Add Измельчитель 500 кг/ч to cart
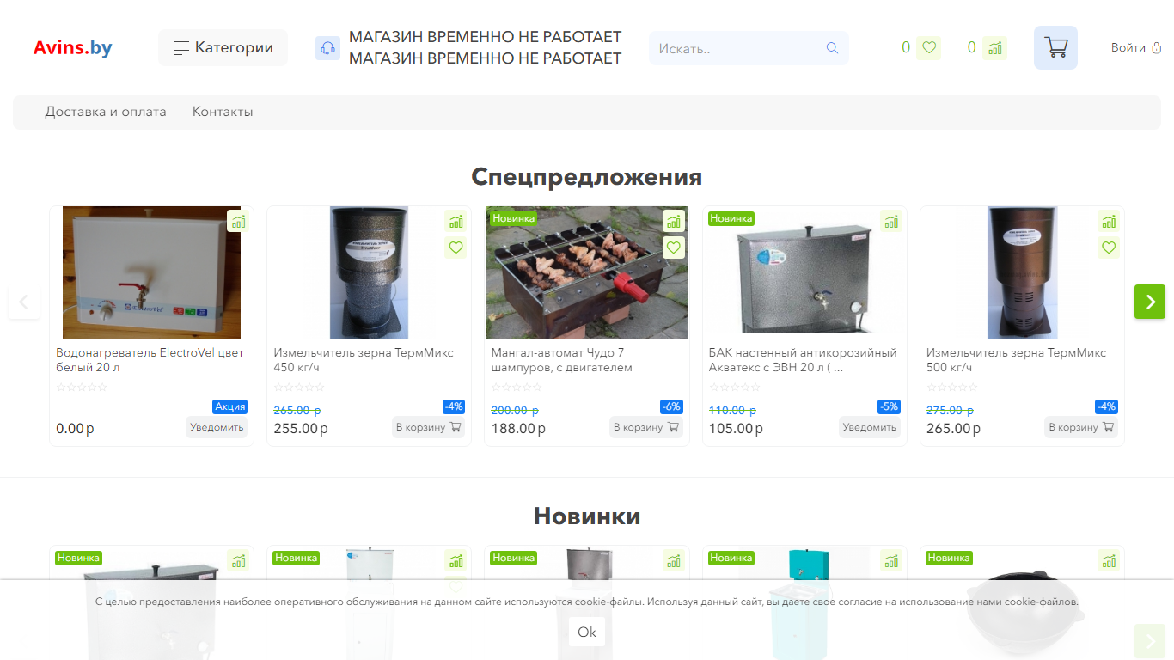Viewport: 1174px width, 660px height. [x=1081, y=427]
